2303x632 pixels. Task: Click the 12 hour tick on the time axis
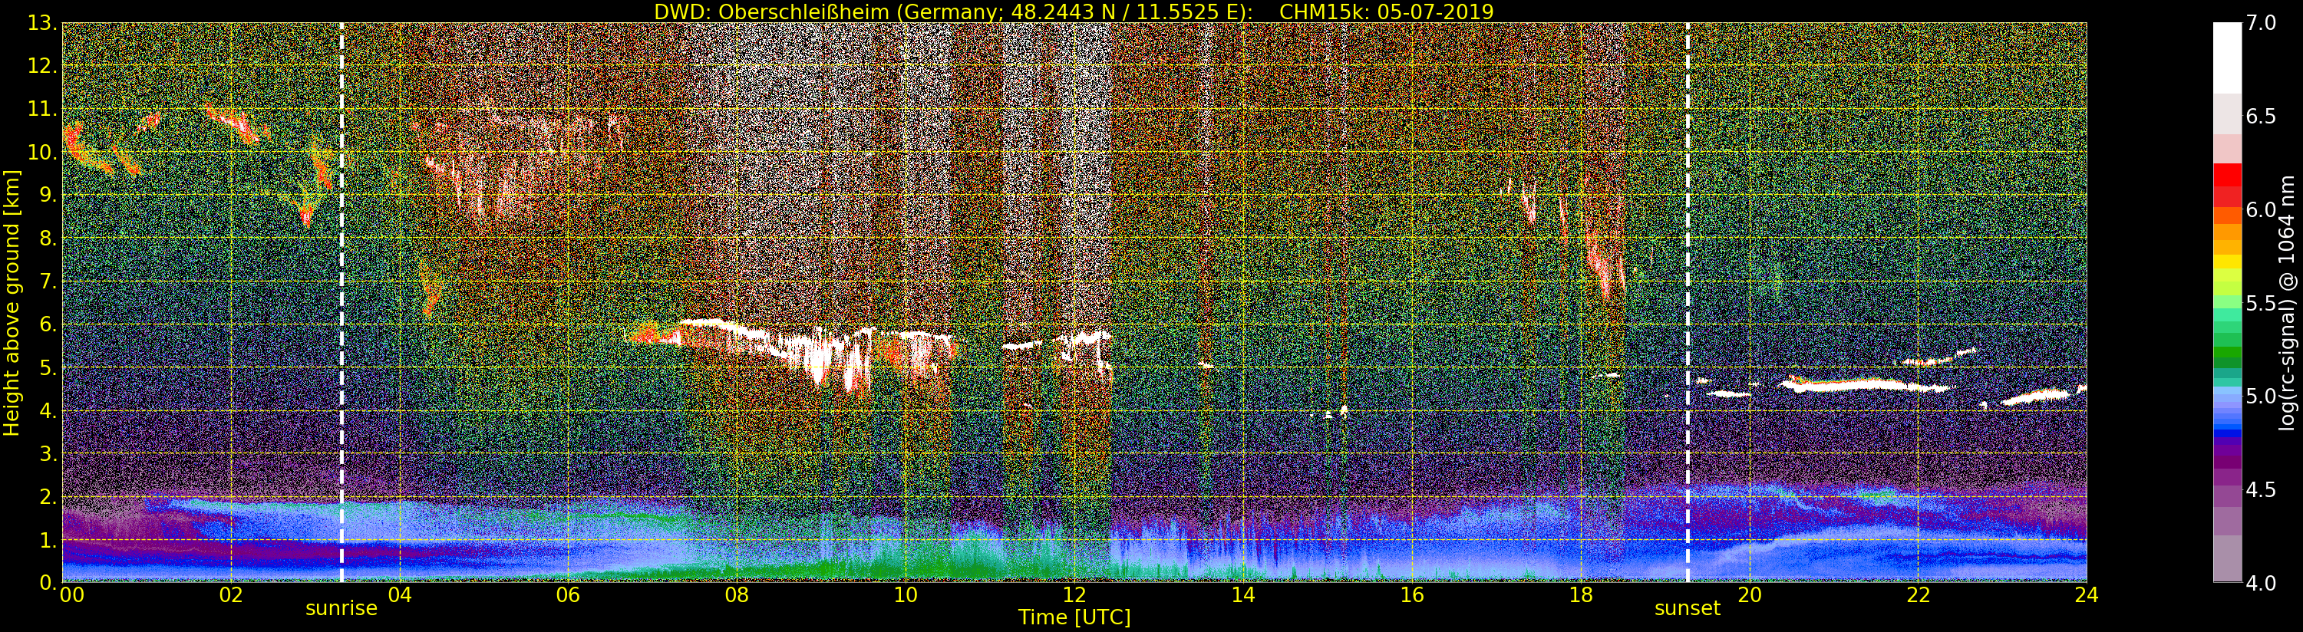point(1074,595)
